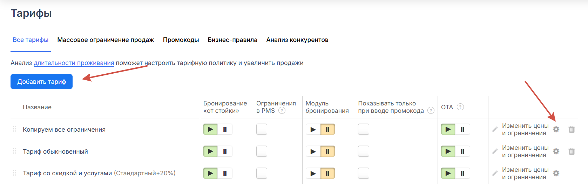Pause front-desk booking for Копируем все ограничения

(x=225, y=129)
